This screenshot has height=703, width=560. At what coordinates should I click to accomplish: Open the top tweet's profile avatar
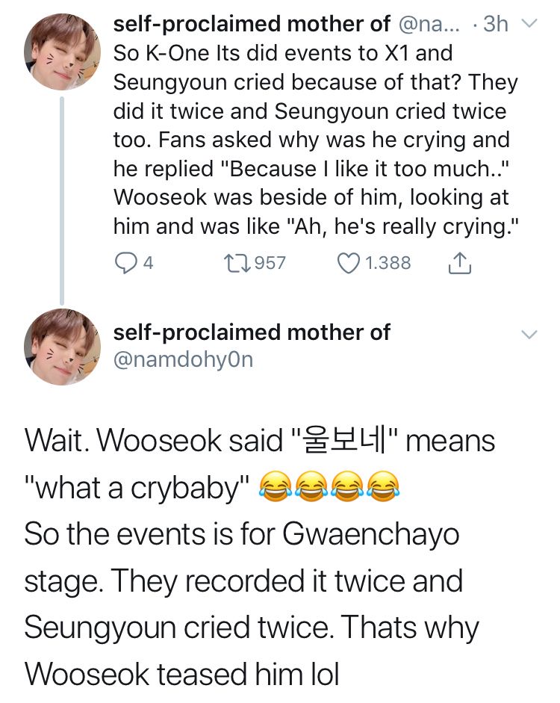point(62,52)
